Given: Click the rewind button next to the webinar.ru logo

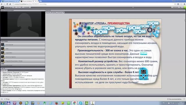Looking at the screenshot, I should point(14,7).
